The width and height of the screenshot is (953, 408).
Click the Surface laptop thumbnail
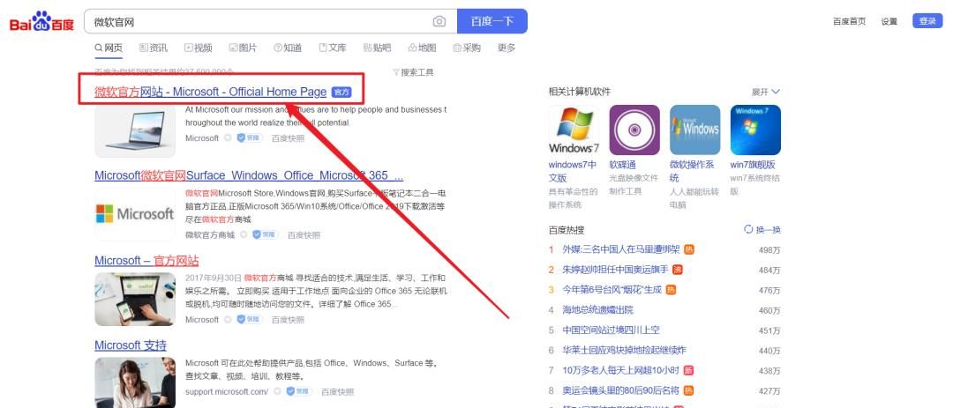pos(135,130)
